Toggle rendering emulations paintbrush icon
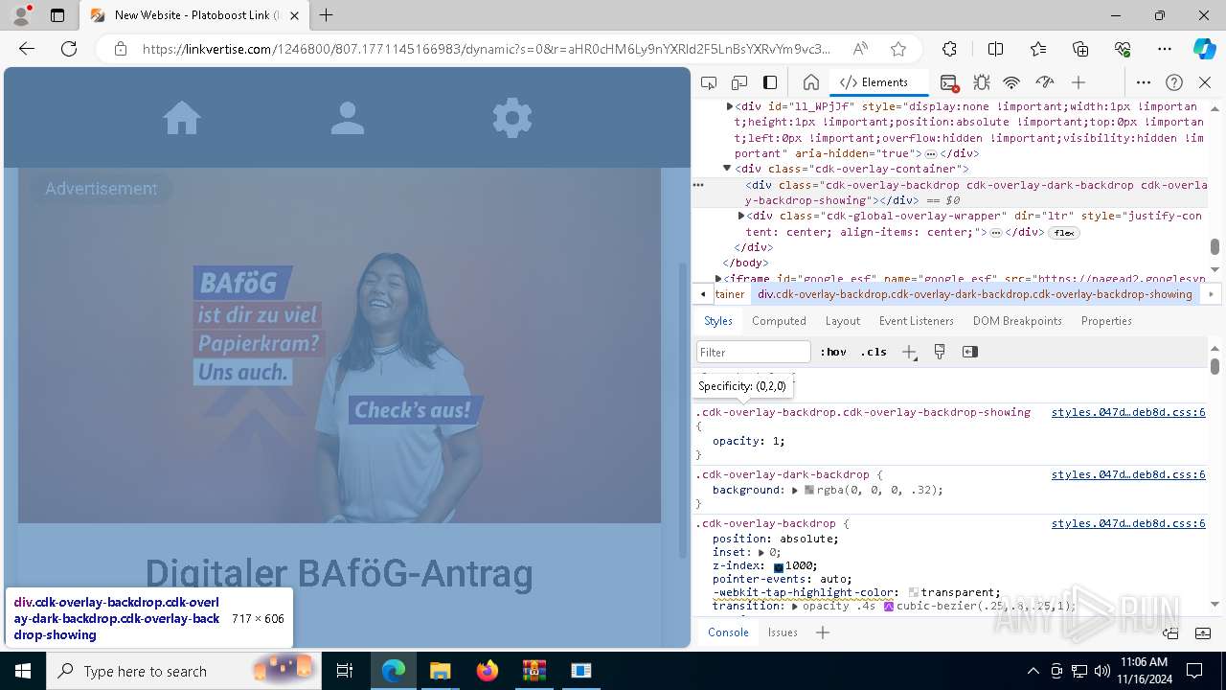Image resolution: width=1226 pixels, height=690 pixels. (940, 352)
